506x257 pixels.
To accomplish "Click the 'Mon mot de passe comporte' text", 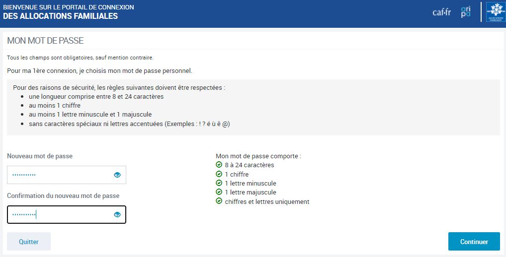I will (258, 156).
